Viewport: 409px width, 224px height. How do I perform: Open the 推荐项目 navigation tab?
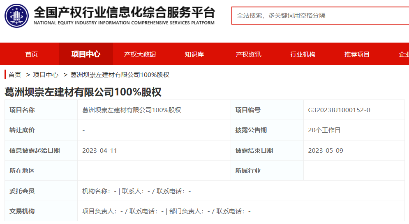click(x=357, y=54)
